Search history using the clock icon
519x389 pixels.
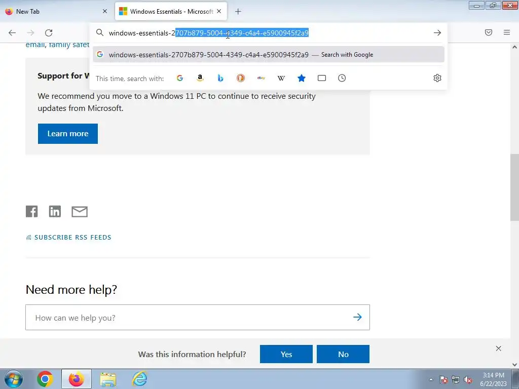point(342,78)
